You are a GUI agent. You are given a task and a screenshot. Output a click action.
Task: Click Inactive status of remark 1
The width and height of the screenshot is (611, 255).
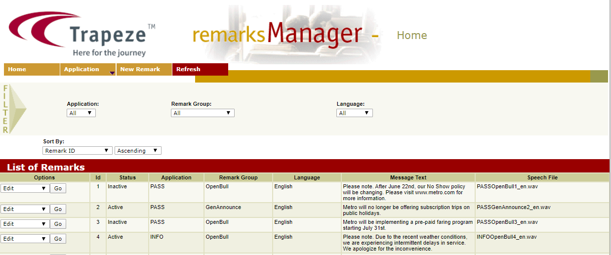click(x=117, y=187)
